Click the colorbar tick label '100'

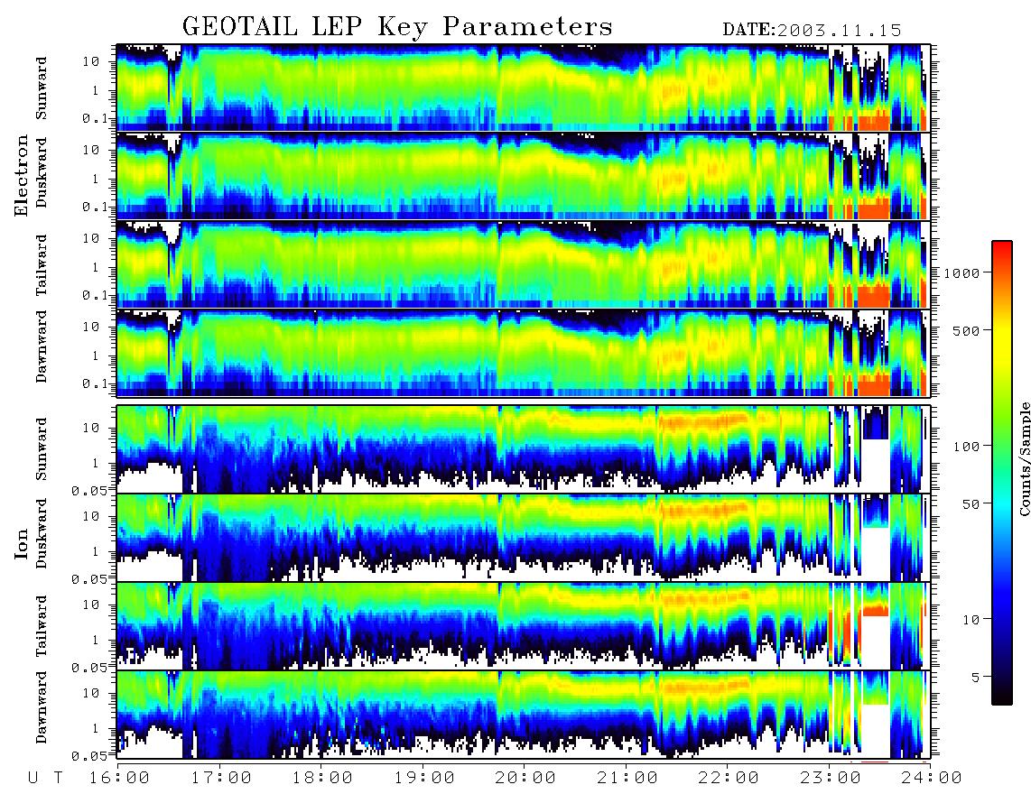tap(966, 447)
